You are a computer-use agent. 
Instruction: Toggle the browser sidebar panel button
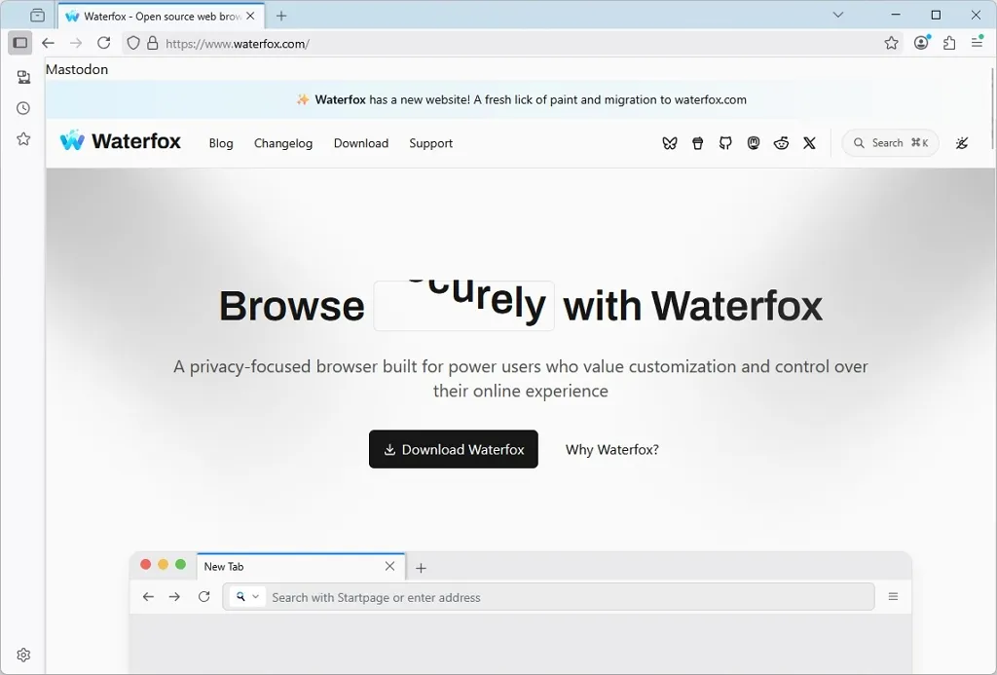(19, 43)
